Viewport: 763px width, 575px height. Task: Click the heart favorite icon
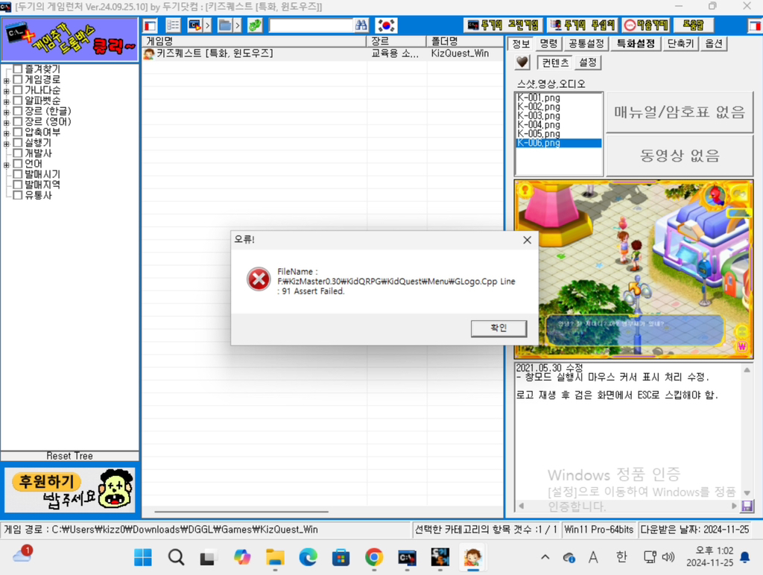pos(522,63)
